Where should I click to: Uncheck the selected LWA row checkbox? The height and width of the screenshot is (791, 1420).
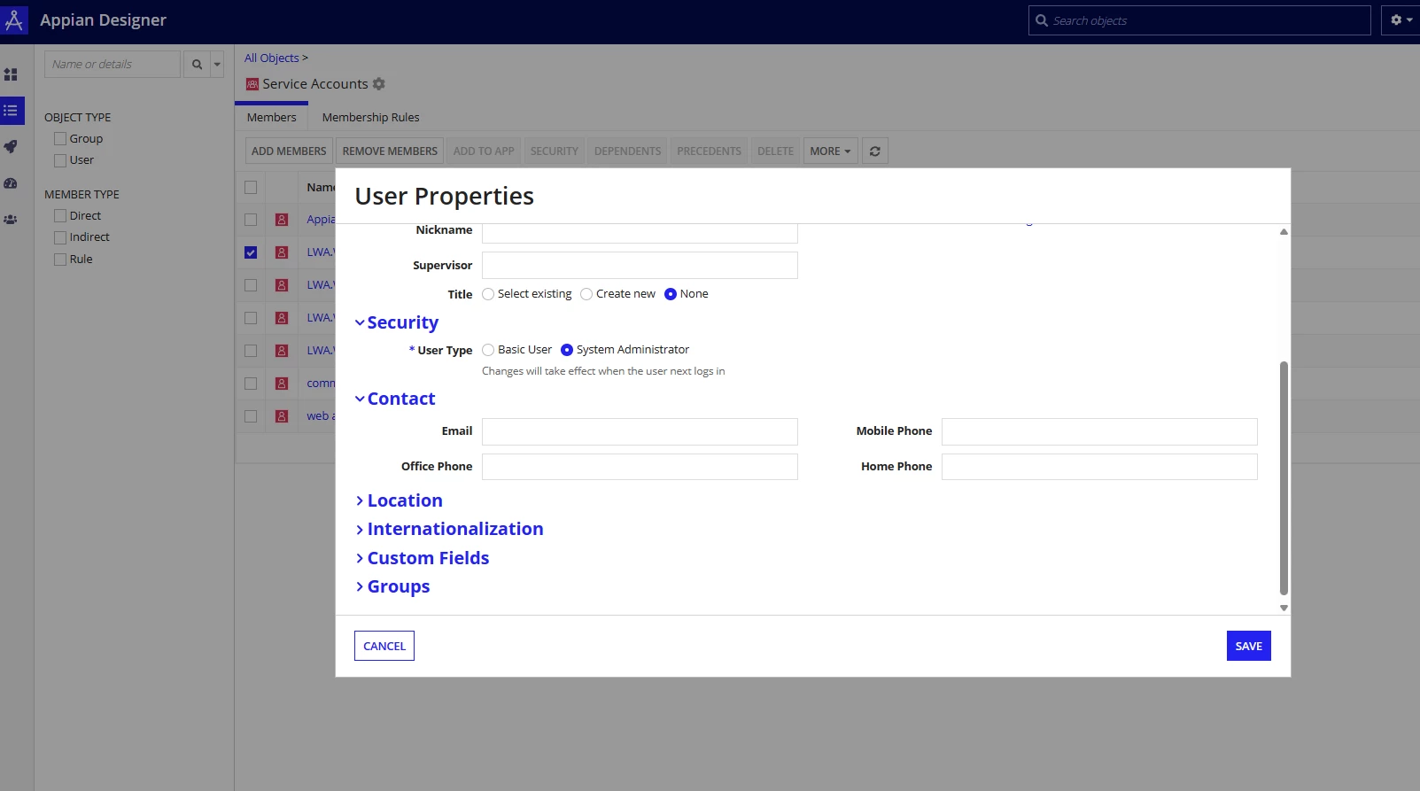[251, 252]
